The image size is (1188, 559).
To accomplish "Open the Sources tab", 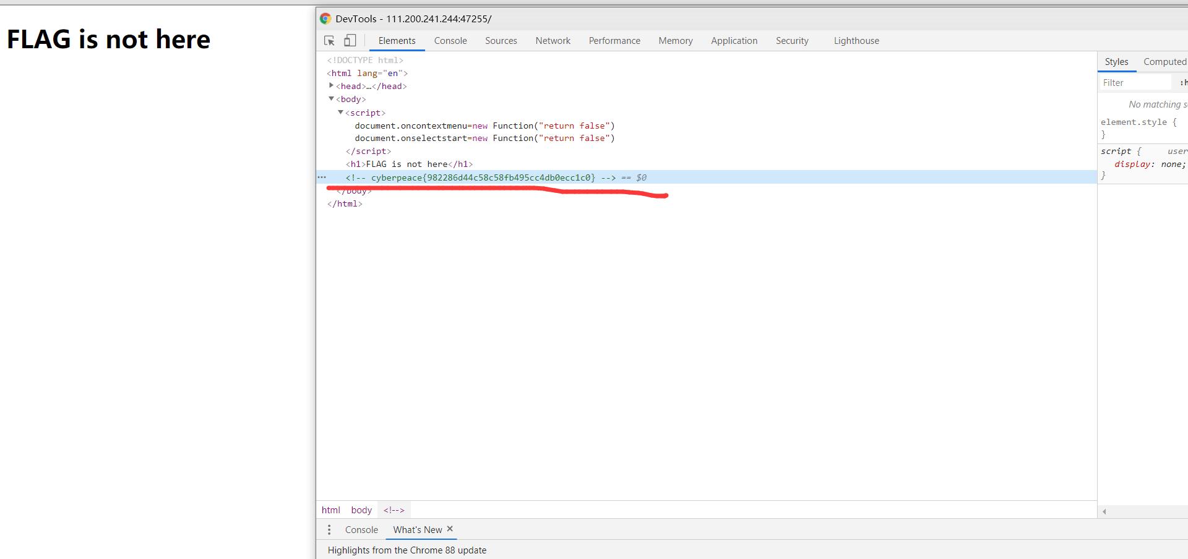I will [501, 41].
